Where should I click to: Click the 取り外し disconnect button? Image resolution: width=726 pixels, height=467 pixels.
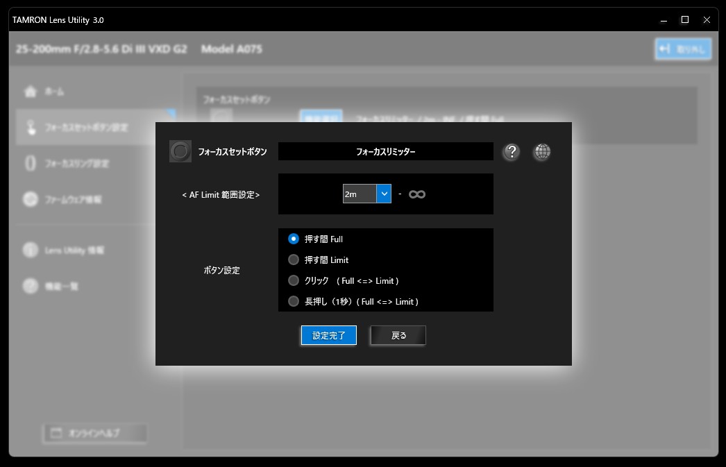tap(683, 49)
